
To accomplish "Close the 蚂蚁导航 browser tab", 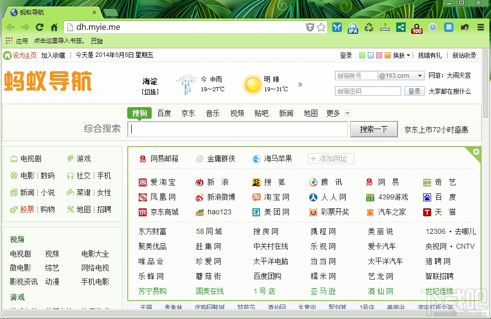I will coord(94,12).
